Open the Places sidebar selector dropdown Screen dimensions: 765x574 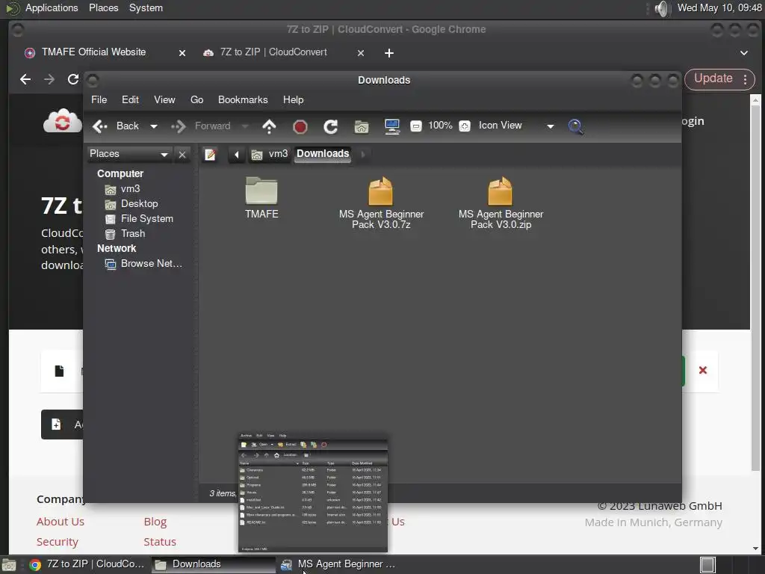click(129, 154)
